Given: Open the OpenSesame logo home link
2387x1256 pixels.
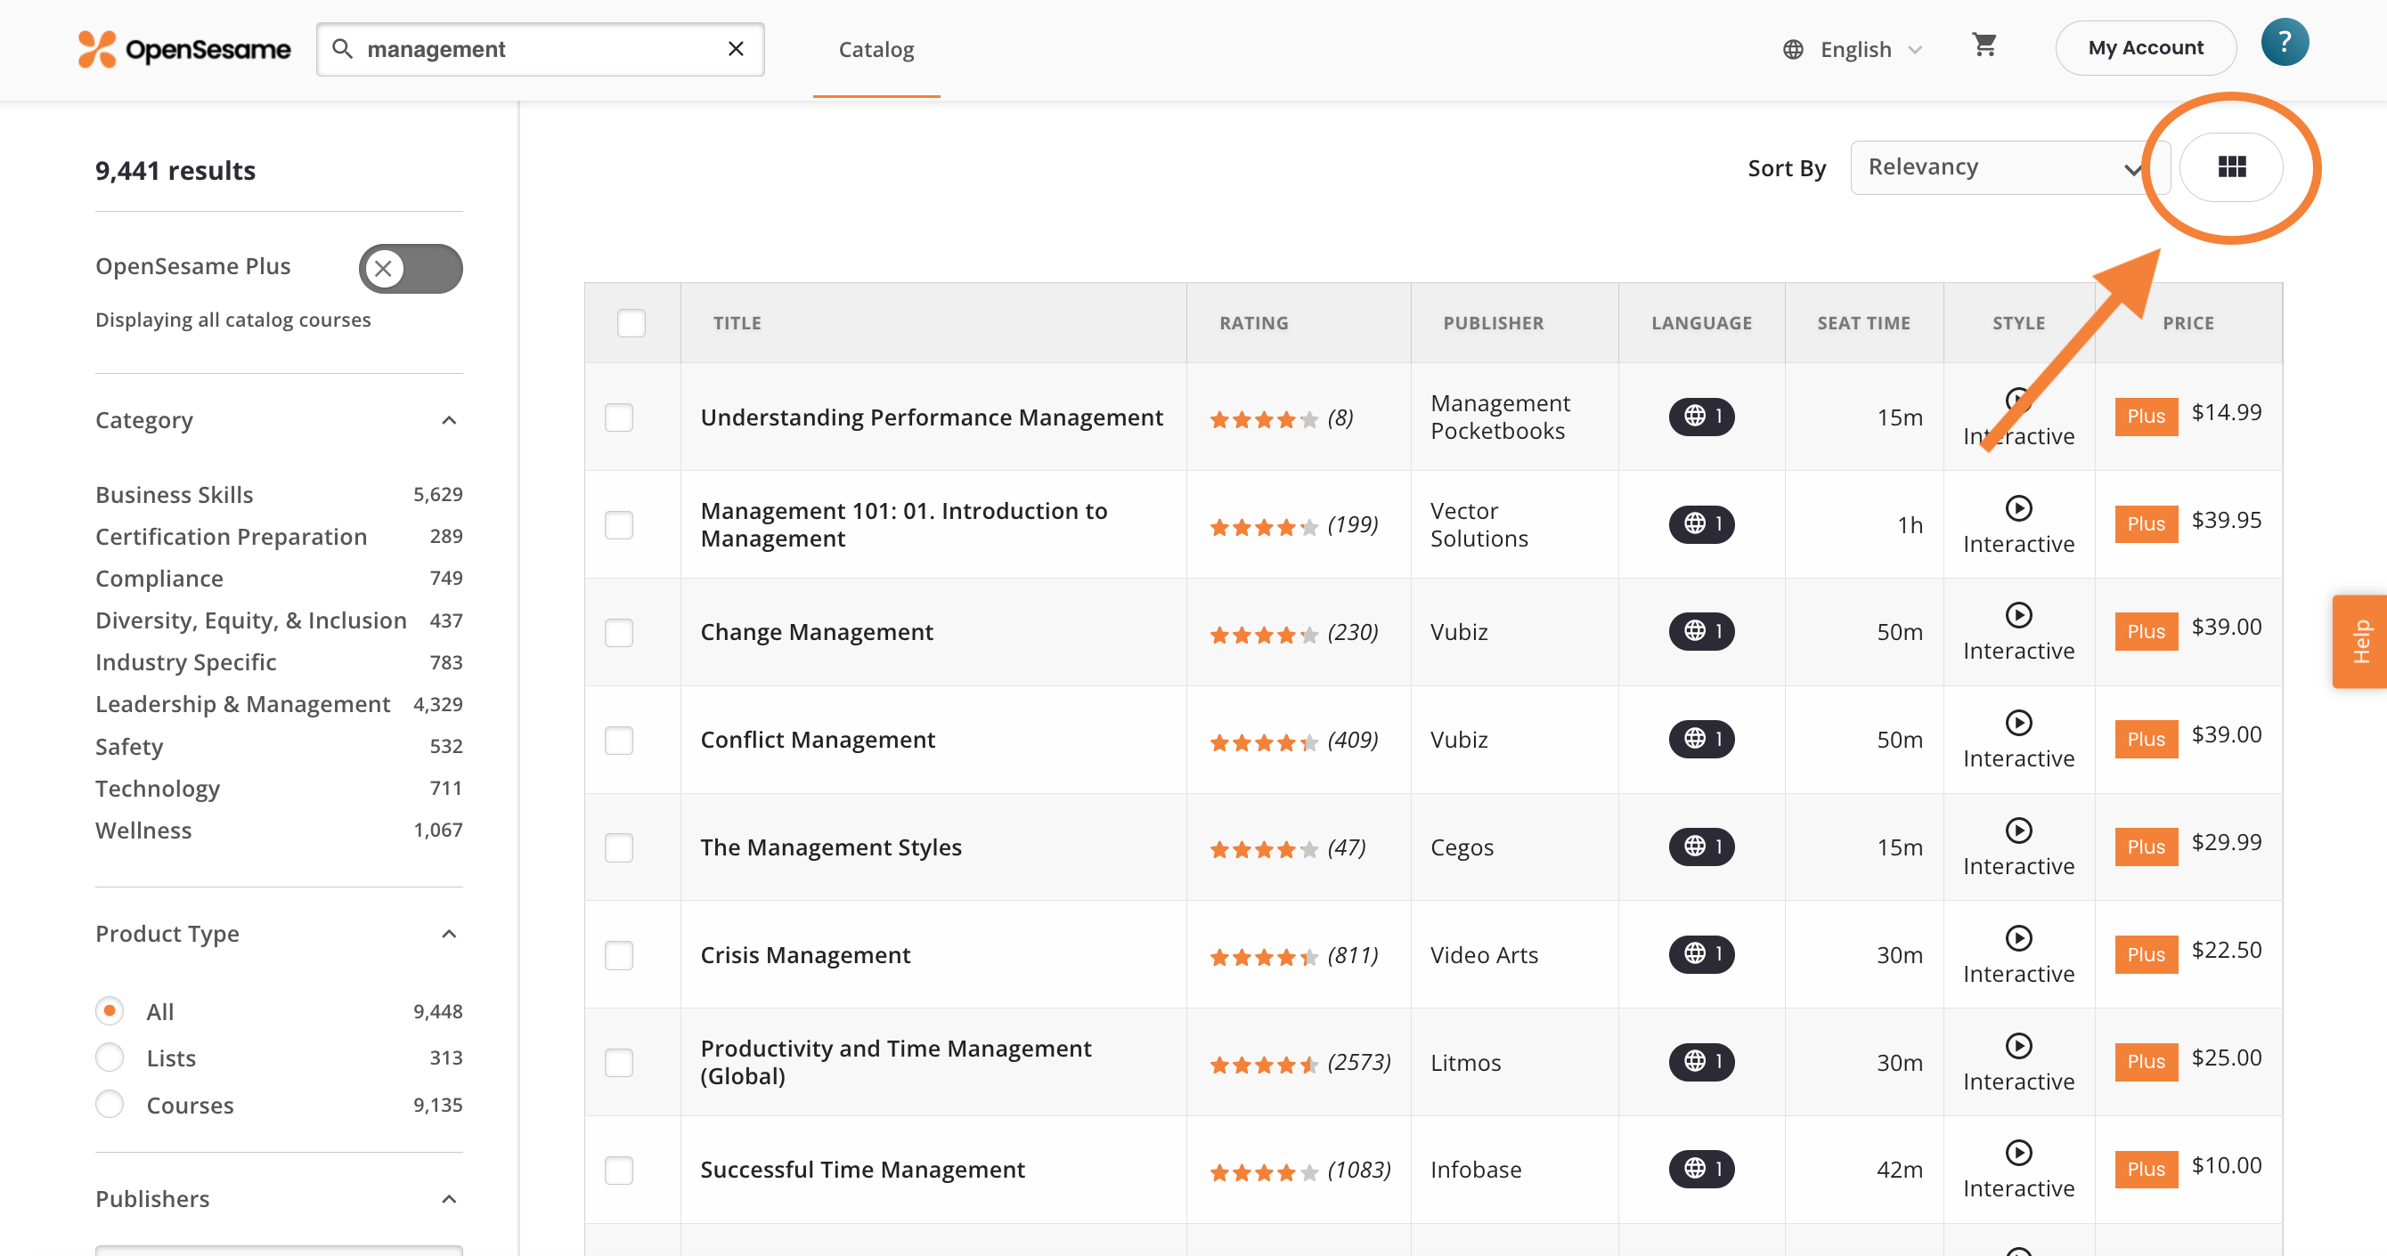Looking at the screenshot, I should click(184, 49).
